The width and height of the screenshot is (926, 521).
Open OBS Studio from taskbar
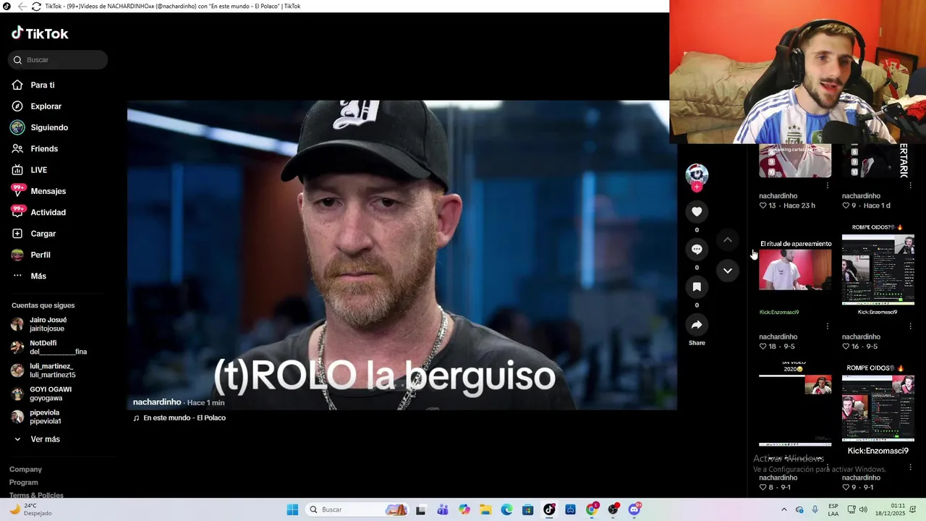(x=613, y=509)
